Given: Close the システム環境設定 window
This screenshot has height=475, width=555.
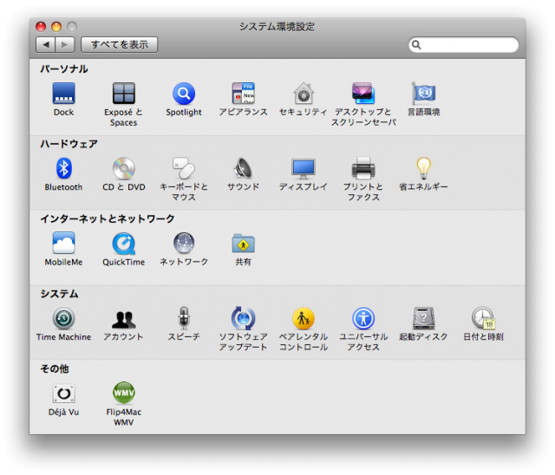Looking at the screenshot, I should [x=41, y=27].
